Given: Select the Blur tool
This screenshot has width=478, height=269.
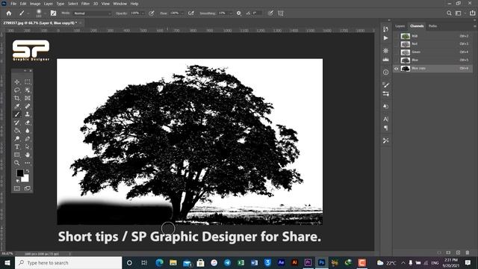Looking at the screenshot, I should (x=28, y=131).
